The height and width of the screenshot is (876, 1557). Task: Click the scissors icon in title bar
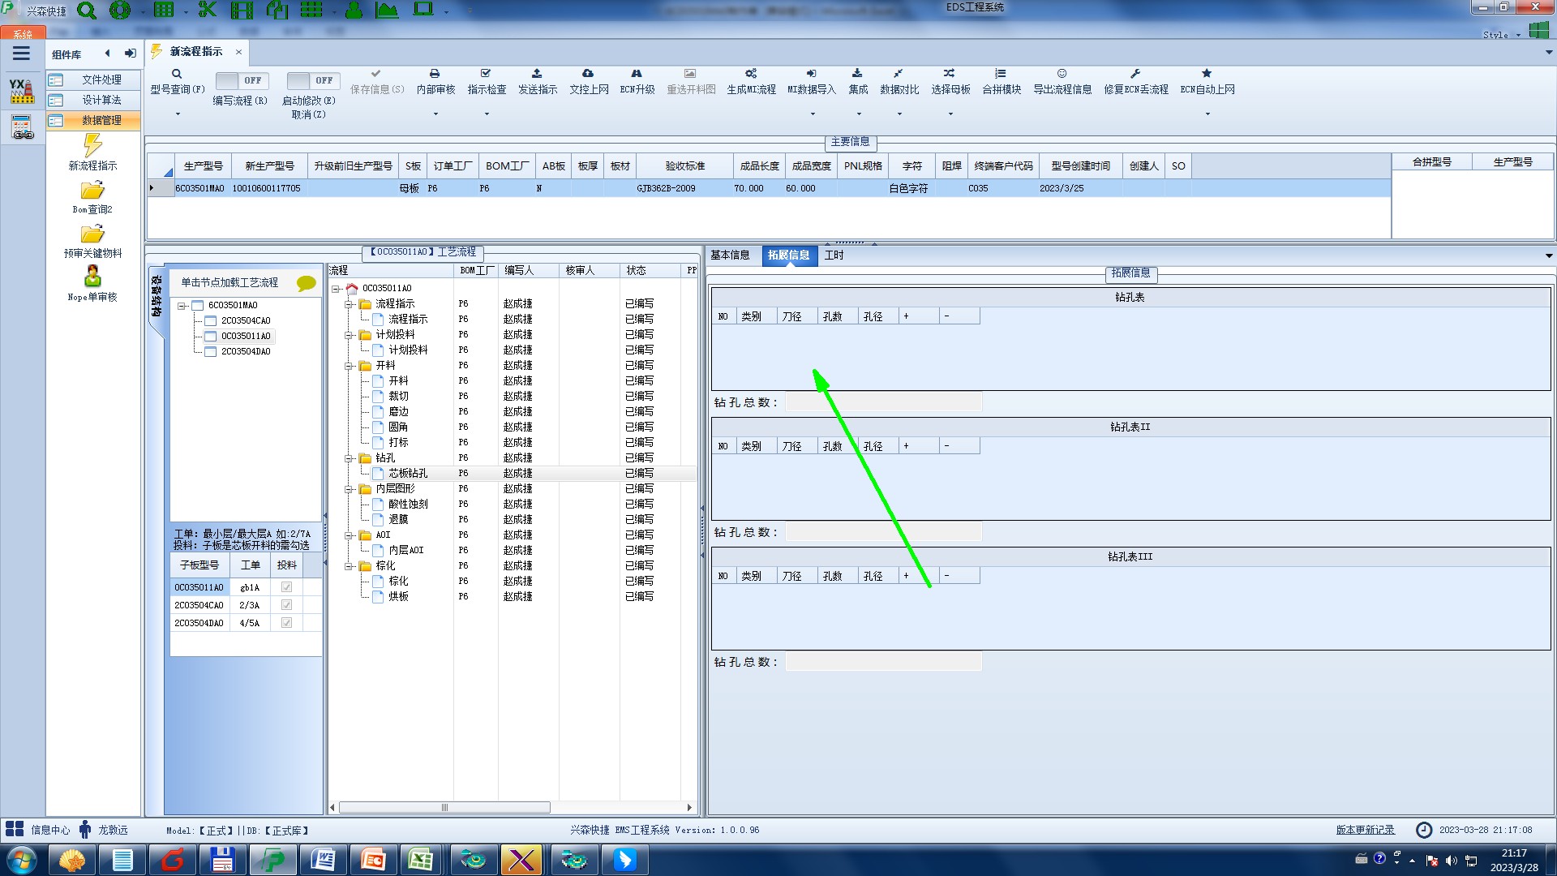coord(208,10)
